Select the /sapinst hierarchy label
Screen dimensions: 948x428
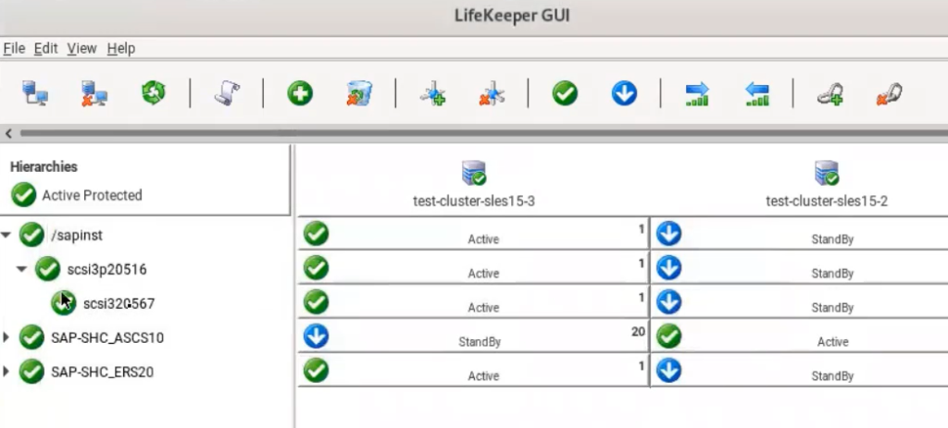coord(77,236)
